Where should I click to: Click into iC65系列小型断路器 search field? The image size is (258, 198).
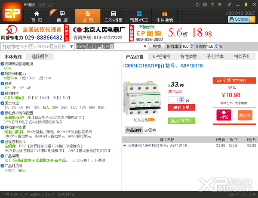109,46
